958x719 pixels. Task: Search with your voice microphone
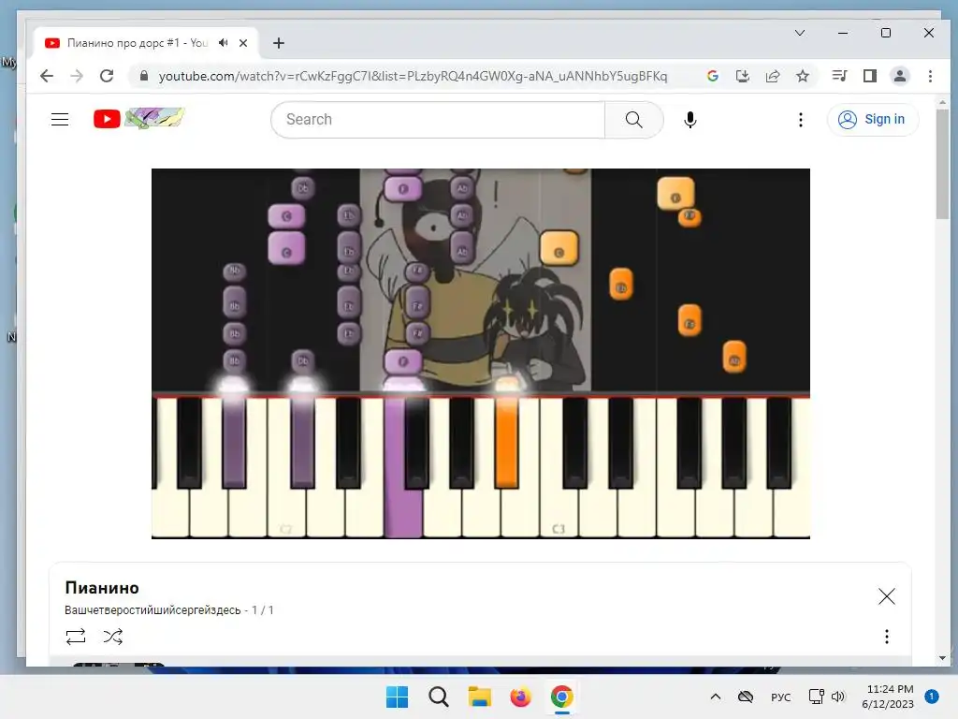(690, 120)
